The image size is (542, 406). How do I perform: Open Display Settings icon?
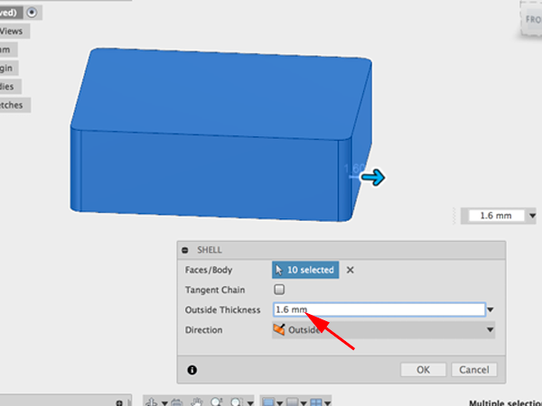268,402
